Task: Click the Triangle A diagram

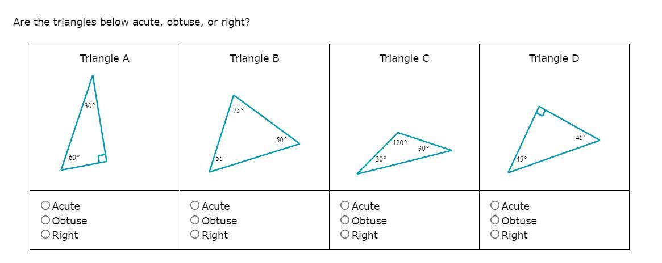Action: (84, 123)
